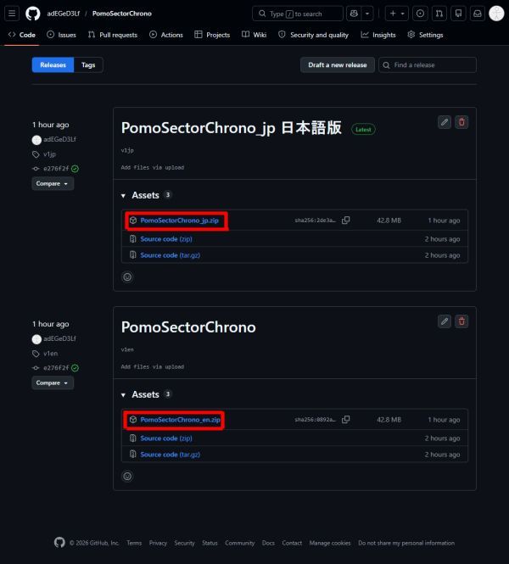The width and height of the screenshot is (509, 564).
Task: Edit the v1en release with pencil icon
Action: [445, 321]
